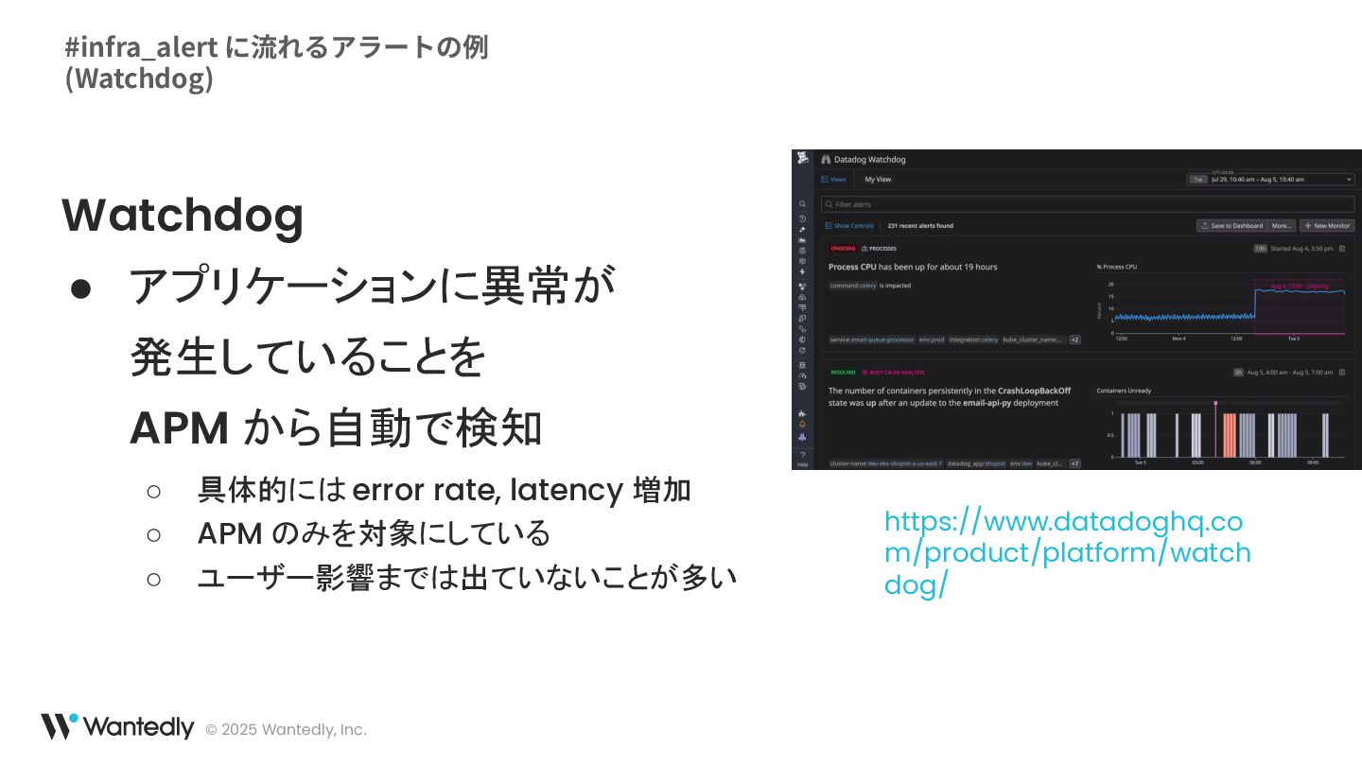Archive the CrashLoopBackOff alert via its icon
1362x766 pixels.
coord(1342,373)
